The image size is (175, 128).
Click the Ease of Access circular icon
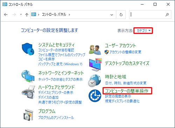pyautogui.click(x=95, y=96)
